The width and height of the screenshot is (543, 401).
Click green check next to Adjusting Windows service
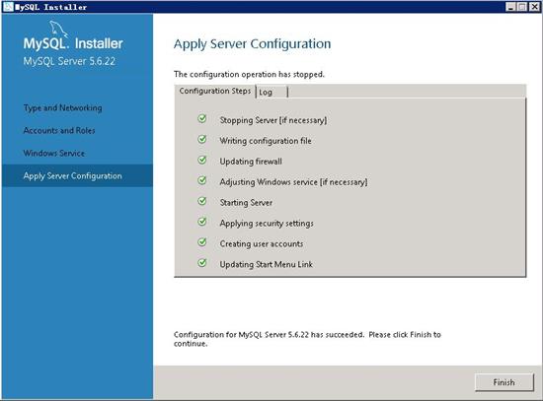pos(202,180)
